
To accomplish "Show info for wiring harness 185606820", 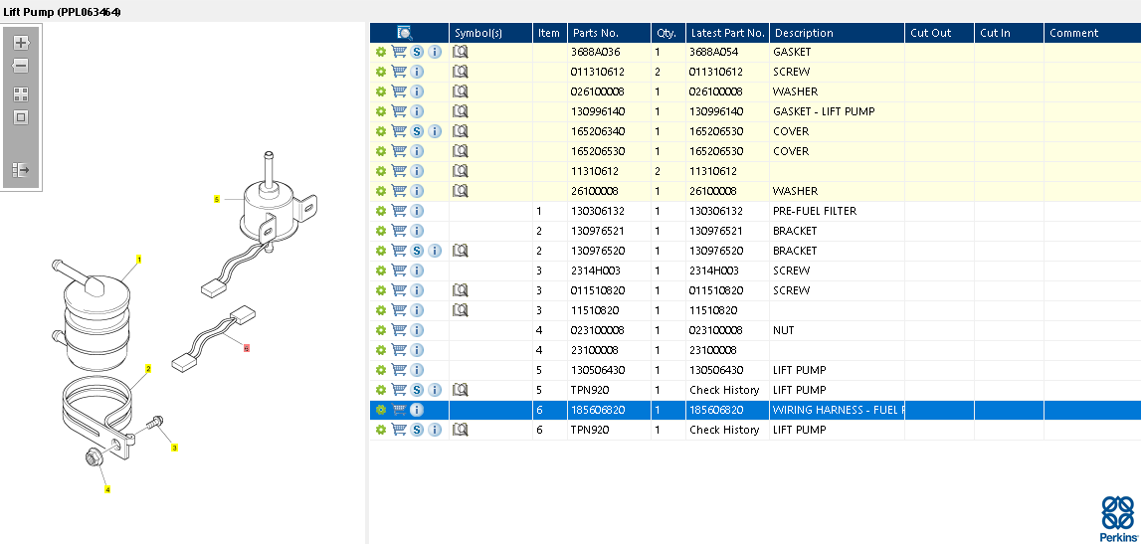I will 416,410.
